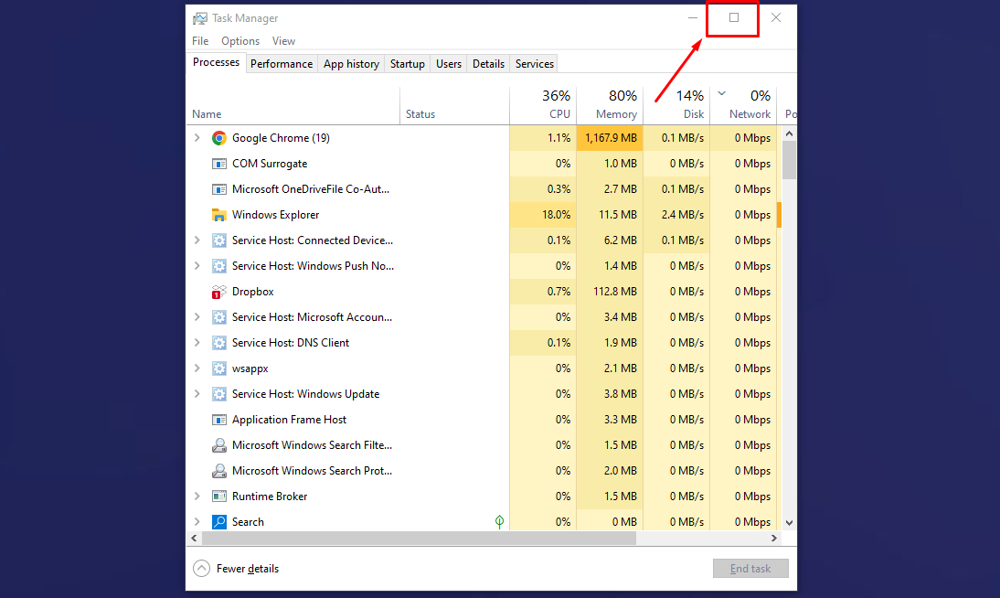Expand Service Host: Connected Device row

point(197,240)
